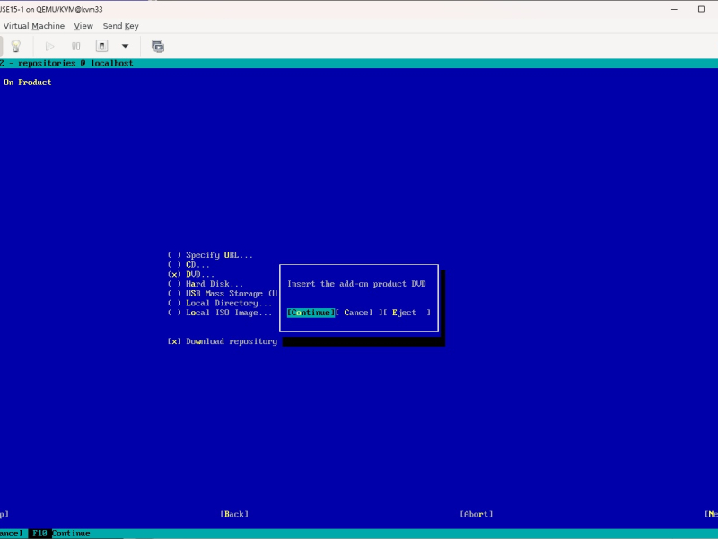Maximize the virt-manager window
The width and height of the screenshot is (718, 539).
pos(701,9)
